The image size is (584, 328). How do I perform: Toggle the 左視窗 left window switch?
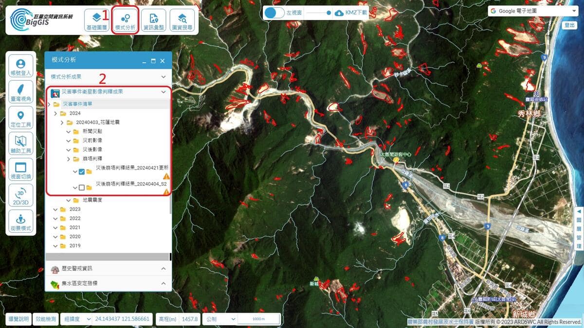274,13
